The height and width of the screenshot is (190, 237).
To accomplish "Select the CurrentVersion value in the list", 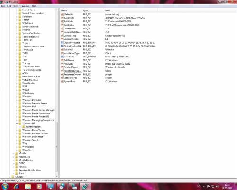I will click(71, 39).
